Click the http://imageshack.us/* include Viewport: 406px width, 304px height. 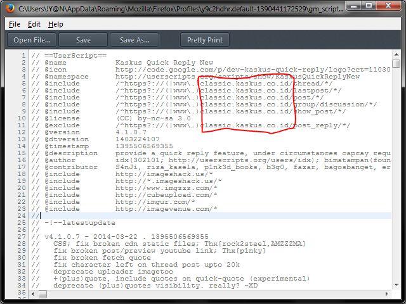(x=164, y=174)
